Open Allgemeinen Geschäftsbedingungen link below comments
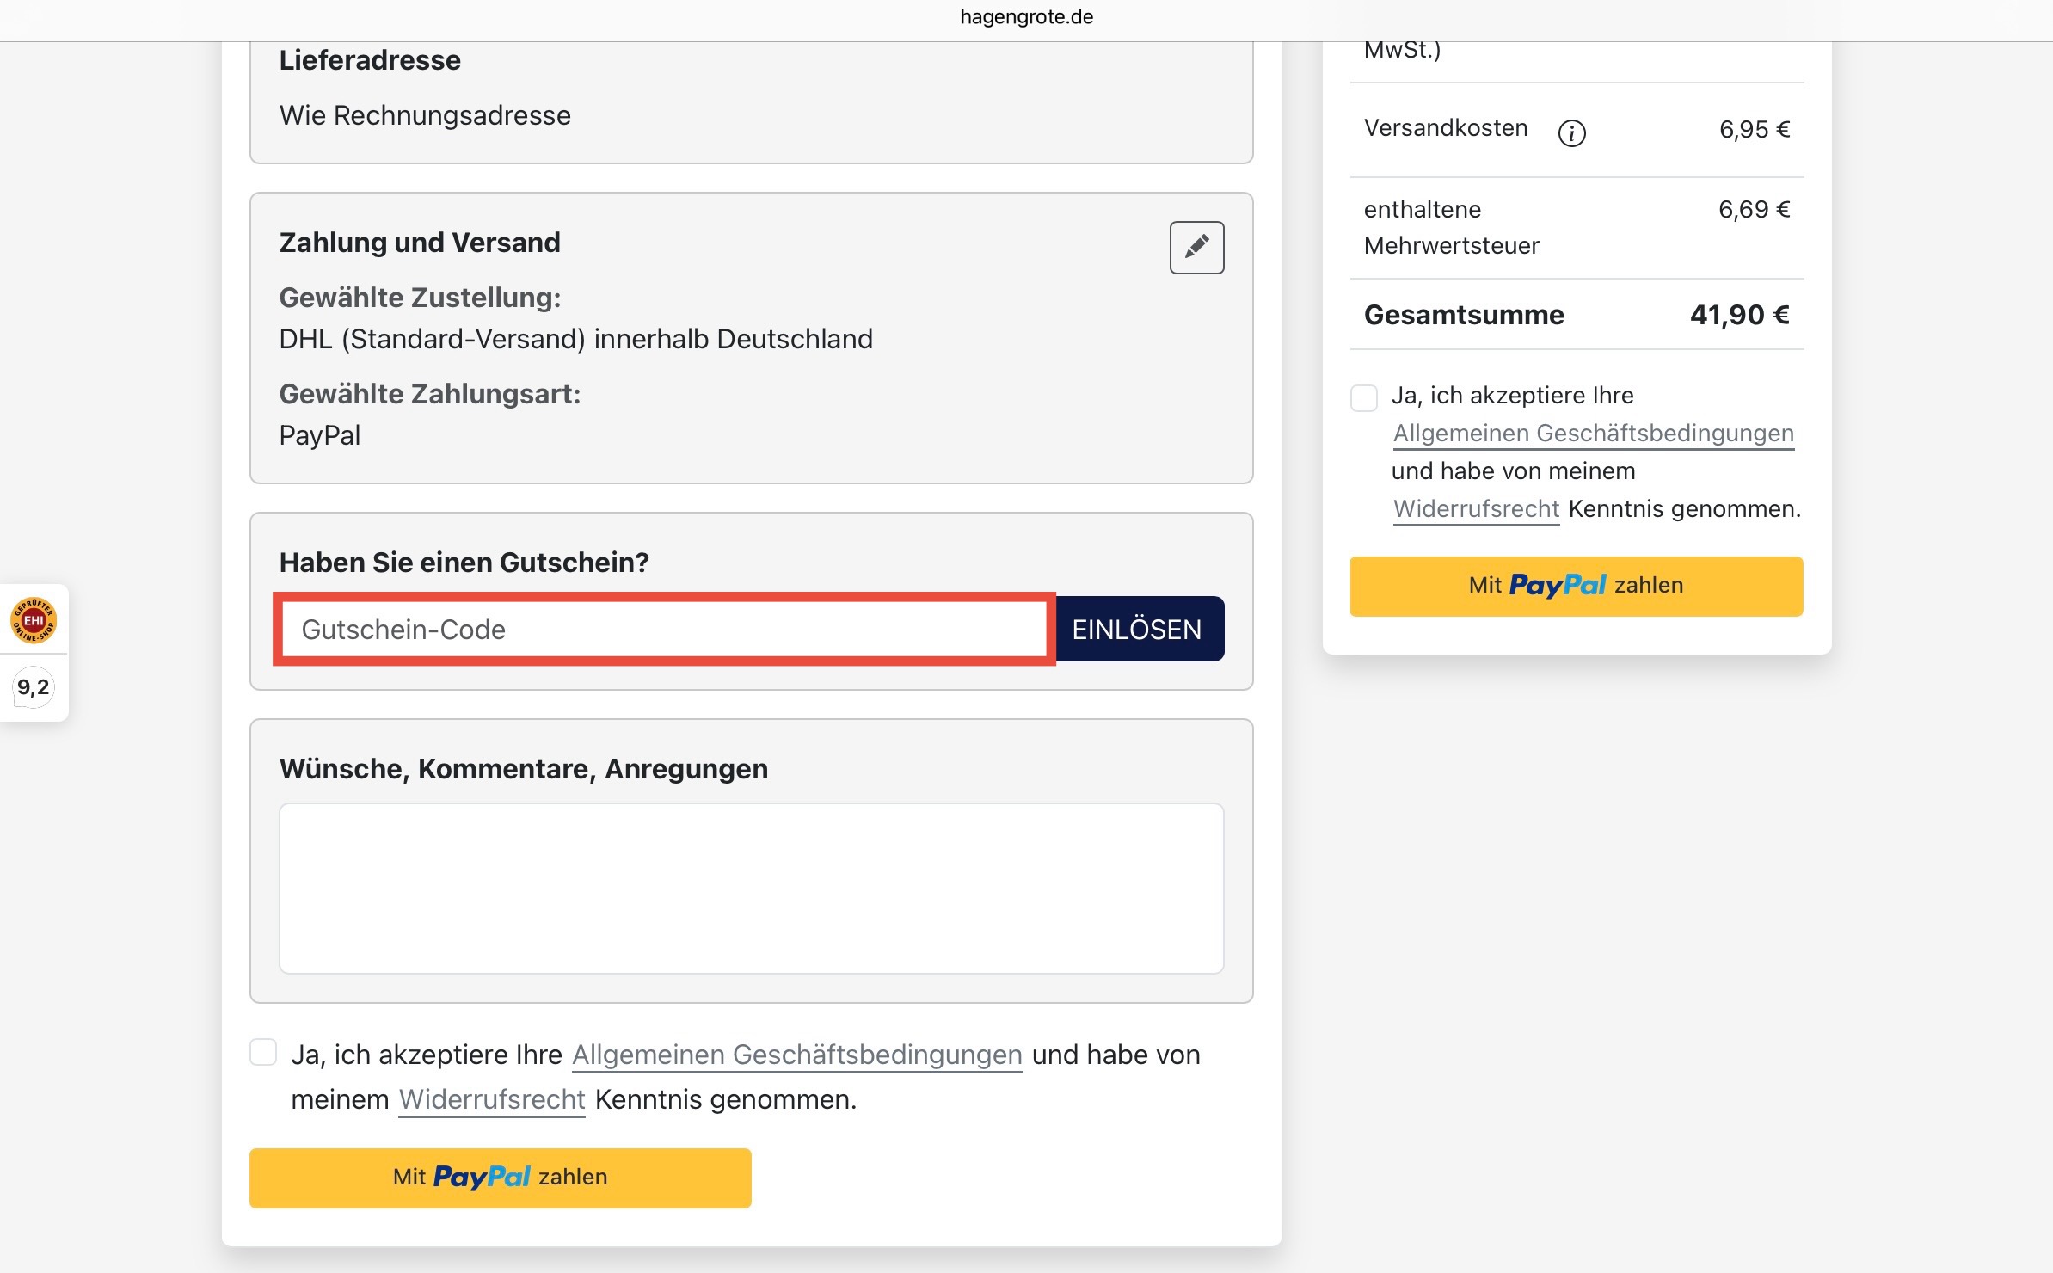Viewport: 2053px width, 1273px height. (797, 1055)
